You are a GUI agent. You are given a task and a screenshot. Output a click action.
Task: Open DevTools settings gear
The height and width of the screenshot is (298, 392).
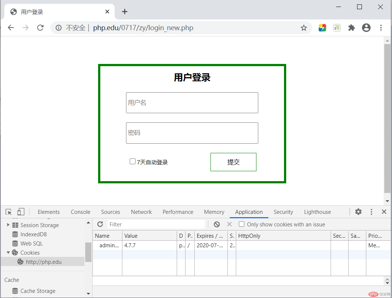tap(358, 212)
